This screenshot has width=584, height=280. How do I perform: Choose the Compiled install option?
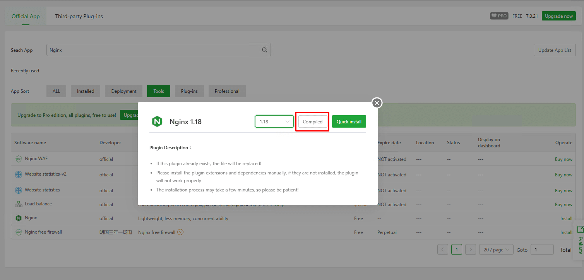pyautogui.click(x=313, y=121)
